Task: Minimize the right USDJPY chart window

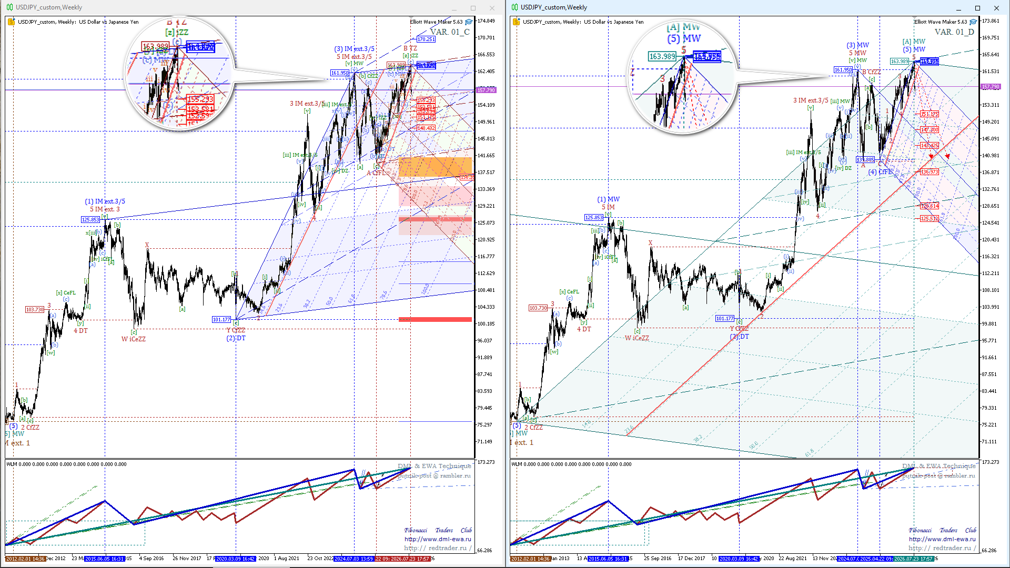Action: [958, 8]
